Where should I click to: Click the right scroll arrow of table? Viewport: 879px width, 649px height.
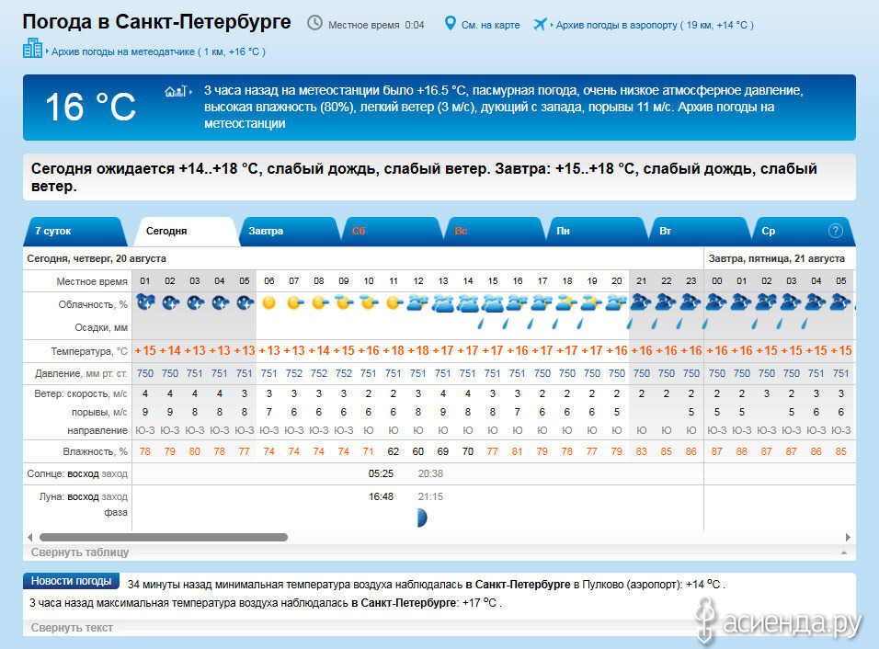tap(848, 537)
